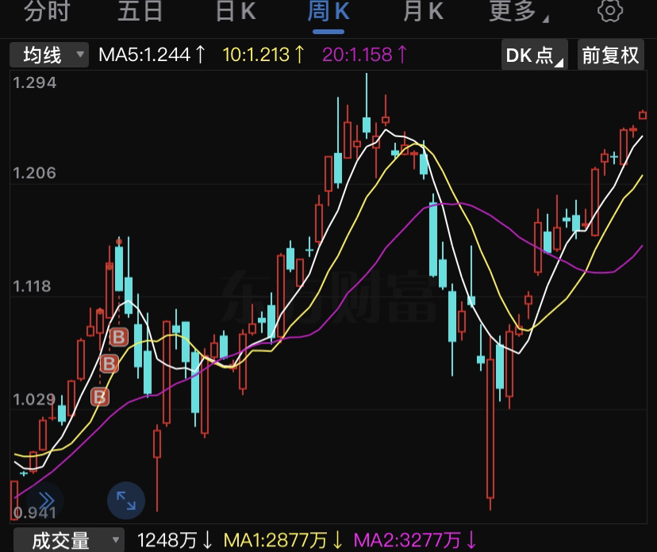Tap the 1.294 price axis label
This screenshot has height=552, width=657.
(34, 83)
